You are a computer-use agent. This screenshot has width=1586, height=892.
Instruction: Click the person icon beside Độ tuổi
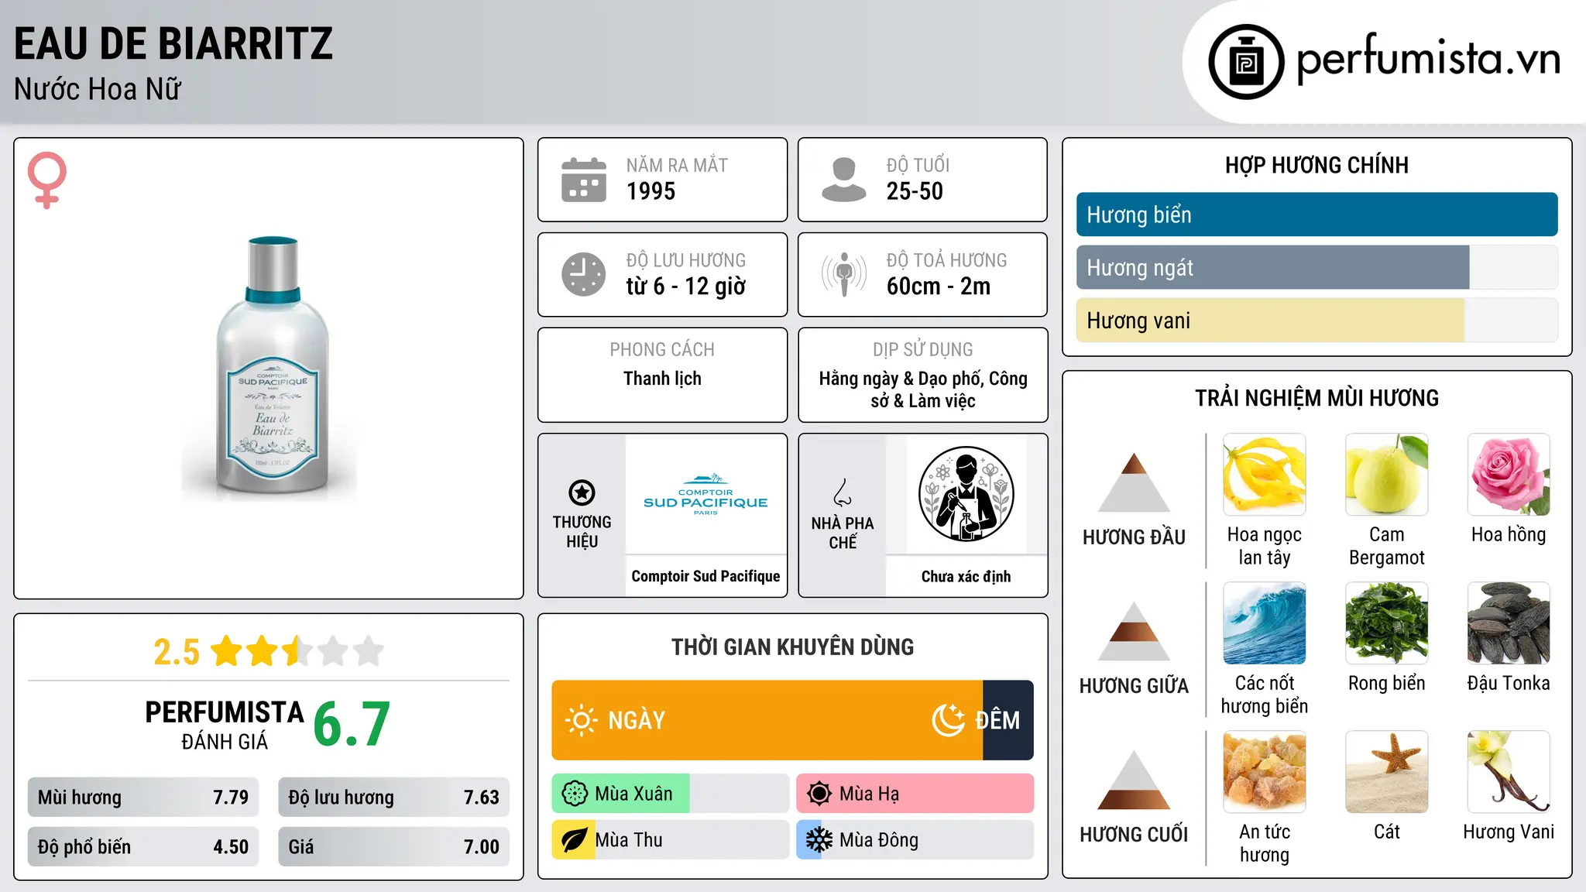pos(844,180)
